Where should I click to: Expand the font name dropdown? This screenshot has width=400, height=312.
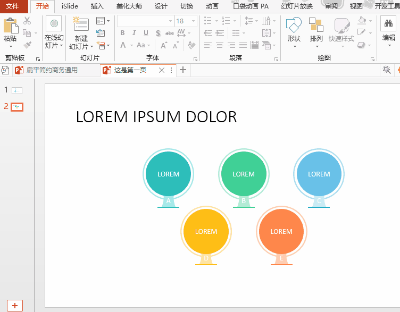pos(170,21)
